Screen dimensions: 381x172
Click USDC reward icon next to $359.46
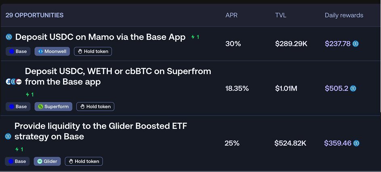(356, 143)
